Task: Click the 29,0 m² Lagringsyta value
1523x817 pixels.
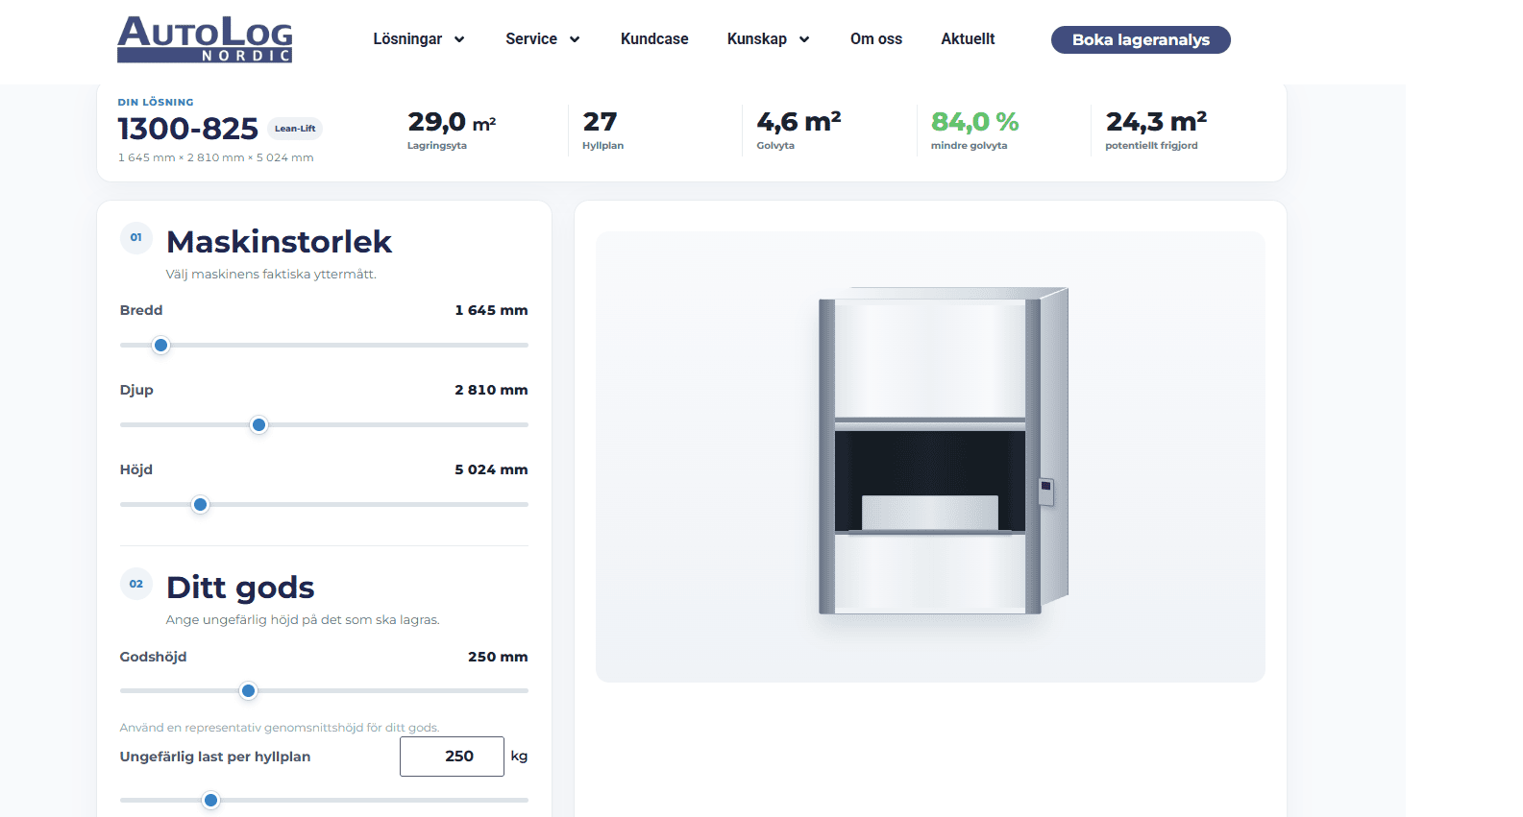Action: (x=452, y=123)
